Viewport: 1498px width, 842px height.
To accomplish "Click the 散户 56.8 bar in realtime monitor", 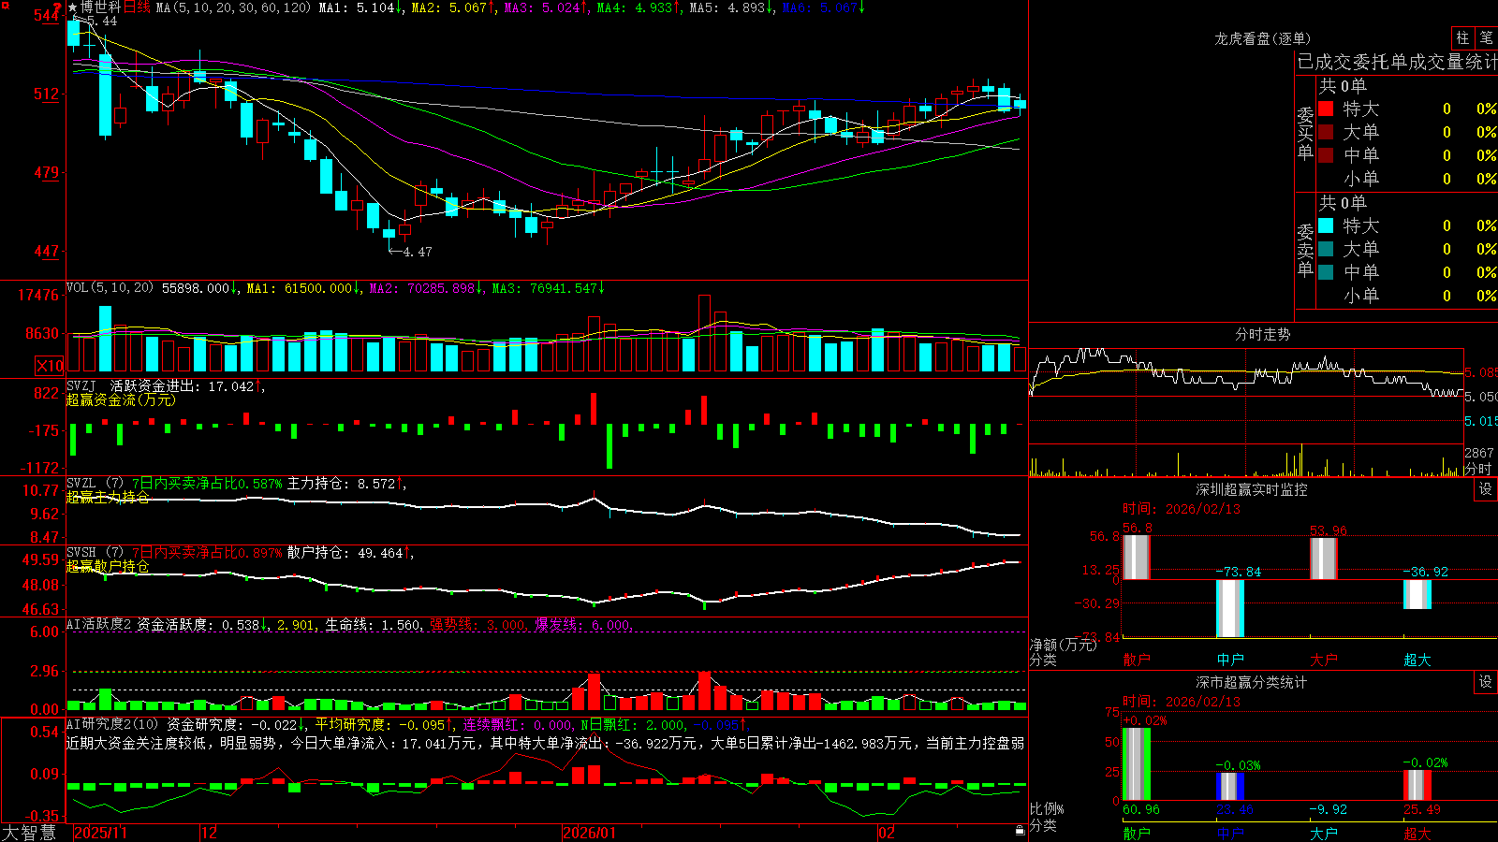I will pos(1137,558).
